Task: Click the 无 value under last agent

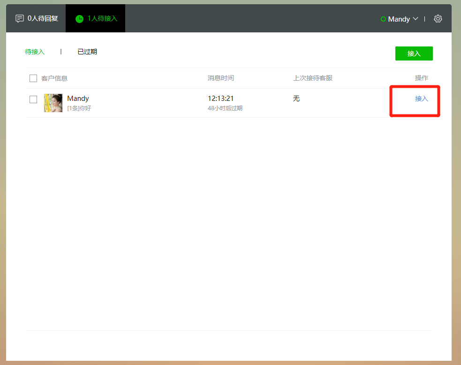Action: tap(296, 99)
